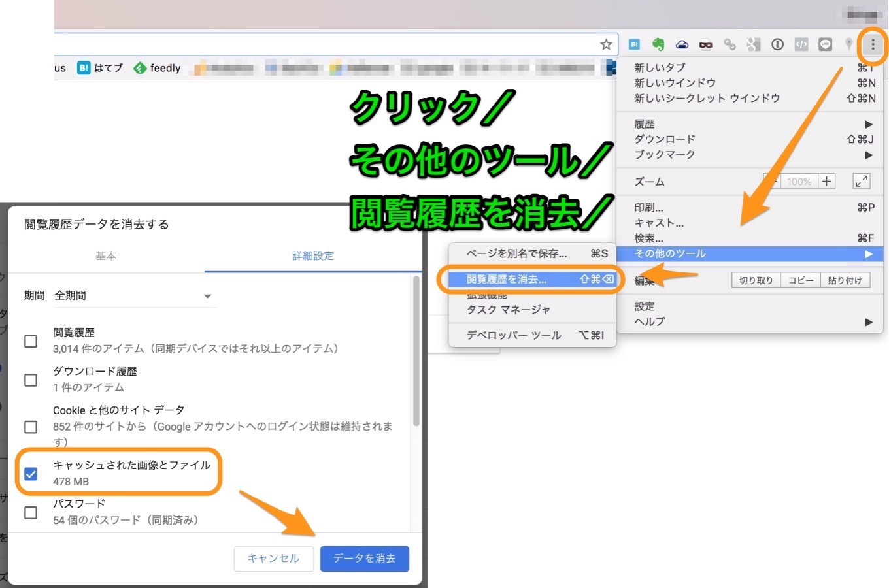Viewport: 889px width, 588px height.
Task: Choose キャスト... from the menu
Action: [750, 223]
